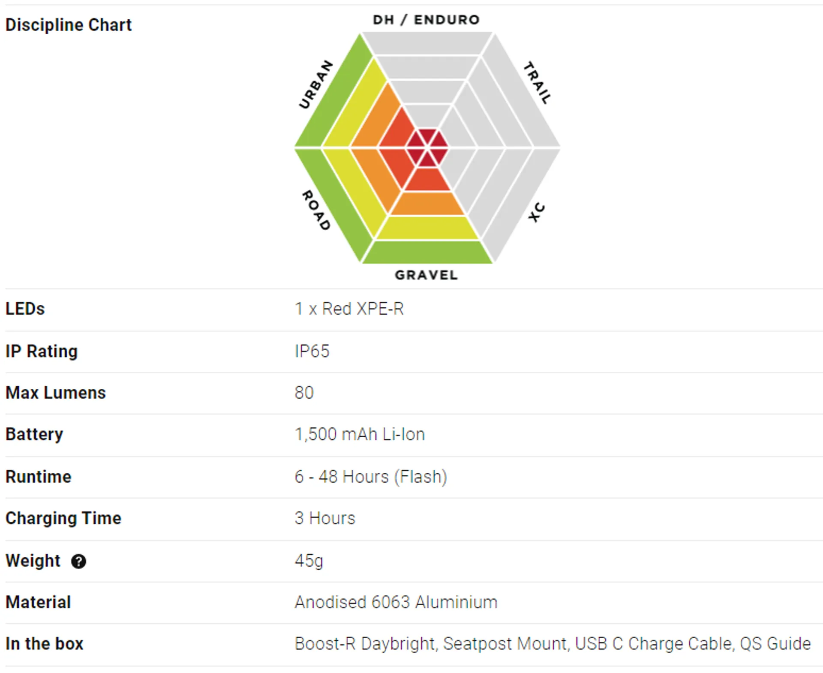
Task: Click the URBAN chart label
Action: pos(315,84)
